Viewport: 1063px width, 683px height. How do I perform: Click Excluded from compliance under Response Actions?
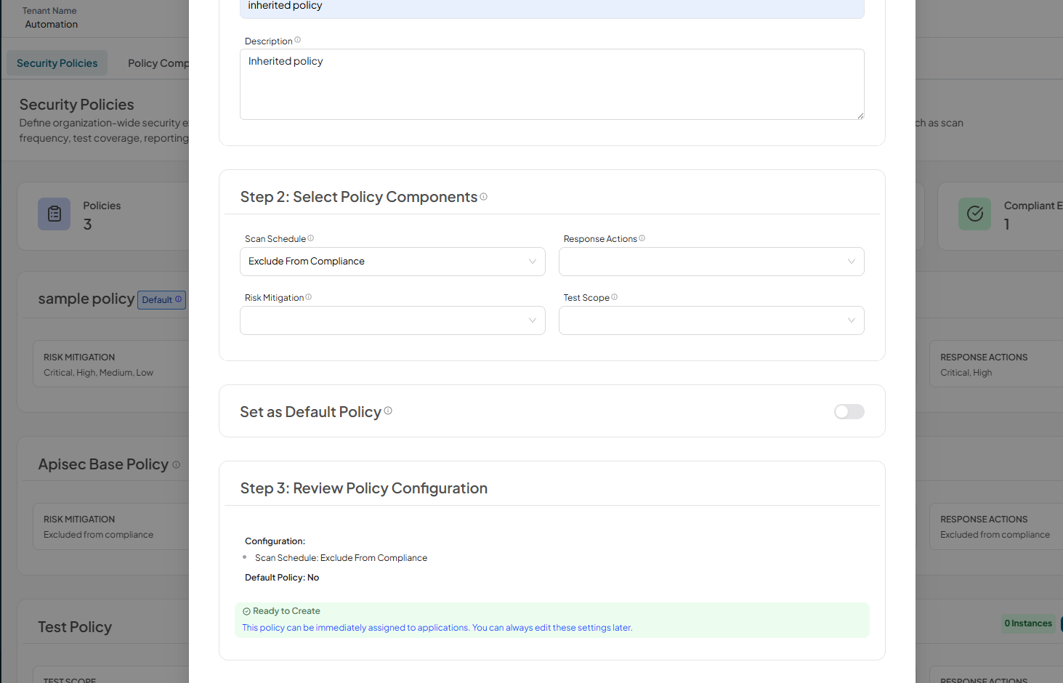tap(995, 535)
